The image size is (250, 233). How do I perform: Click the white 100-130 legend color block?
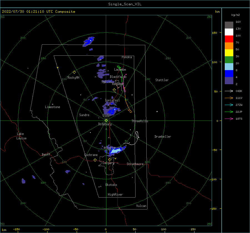(229, 32)
